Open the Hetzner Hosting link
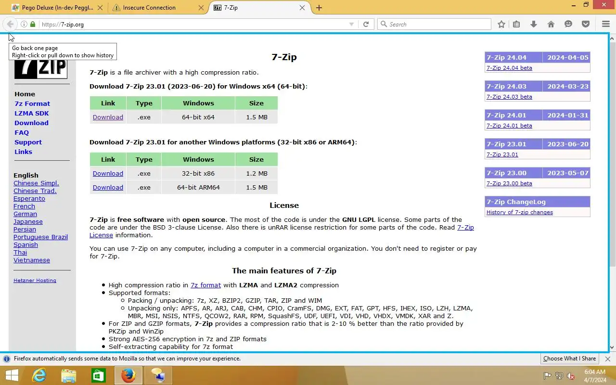Image resolution: width=616 pixels, height=385 pixels. click(35, 281)
